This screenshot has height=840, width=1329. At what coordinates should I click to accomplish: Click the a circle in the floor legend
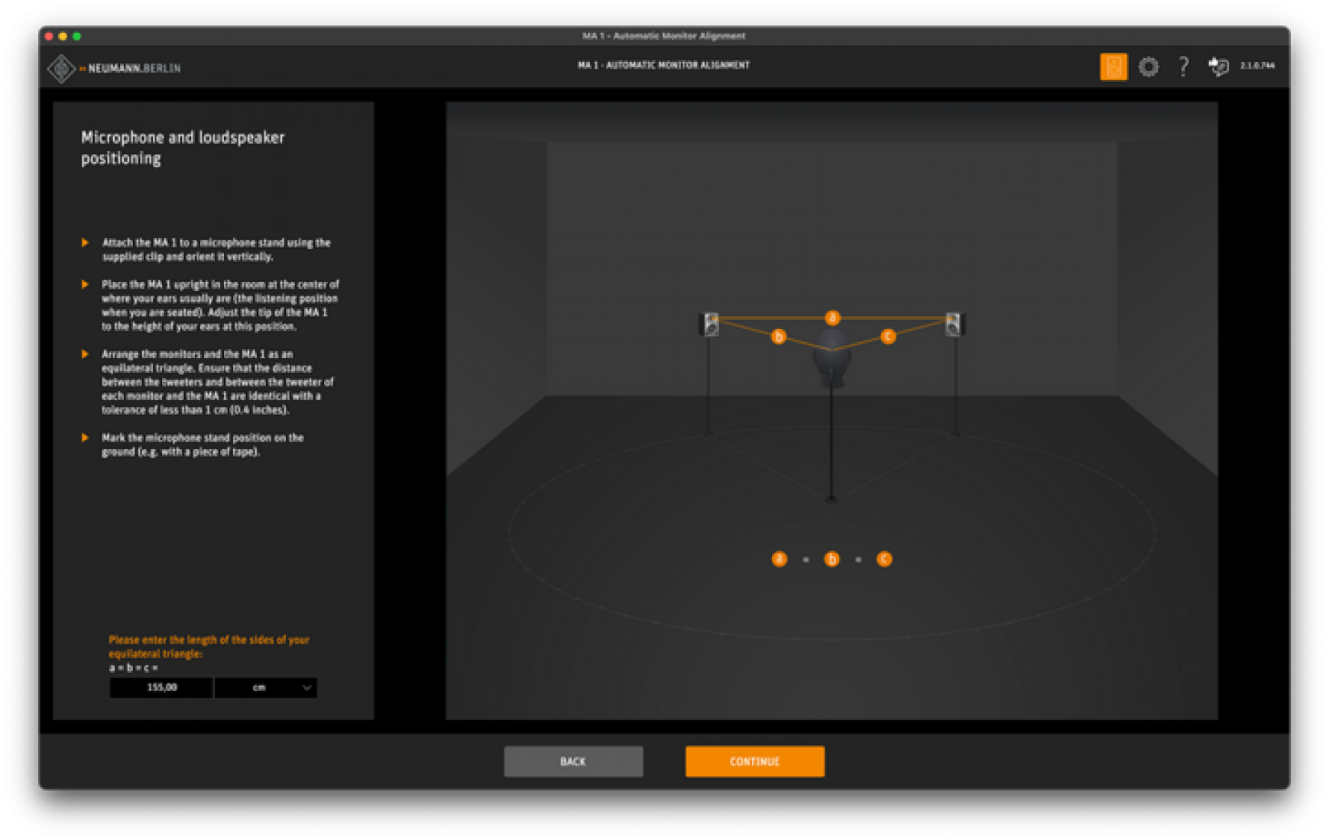pyautogui.click(x=779, y=559)
